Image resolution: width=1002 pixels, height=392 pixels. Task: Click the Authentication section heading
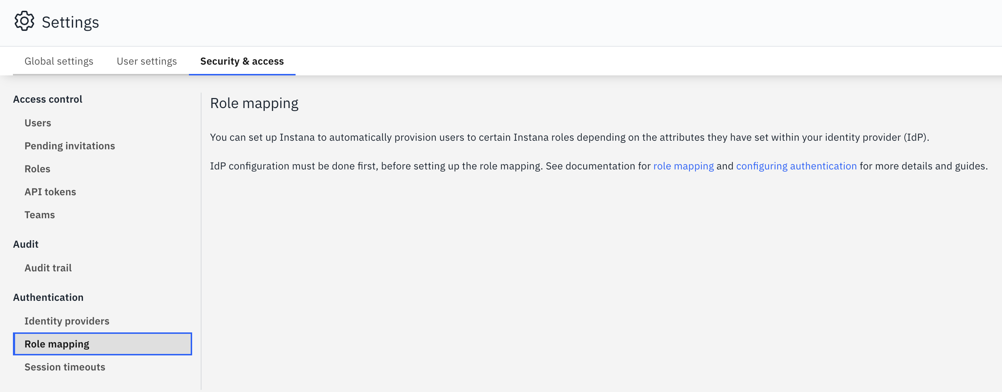(48, 298)
